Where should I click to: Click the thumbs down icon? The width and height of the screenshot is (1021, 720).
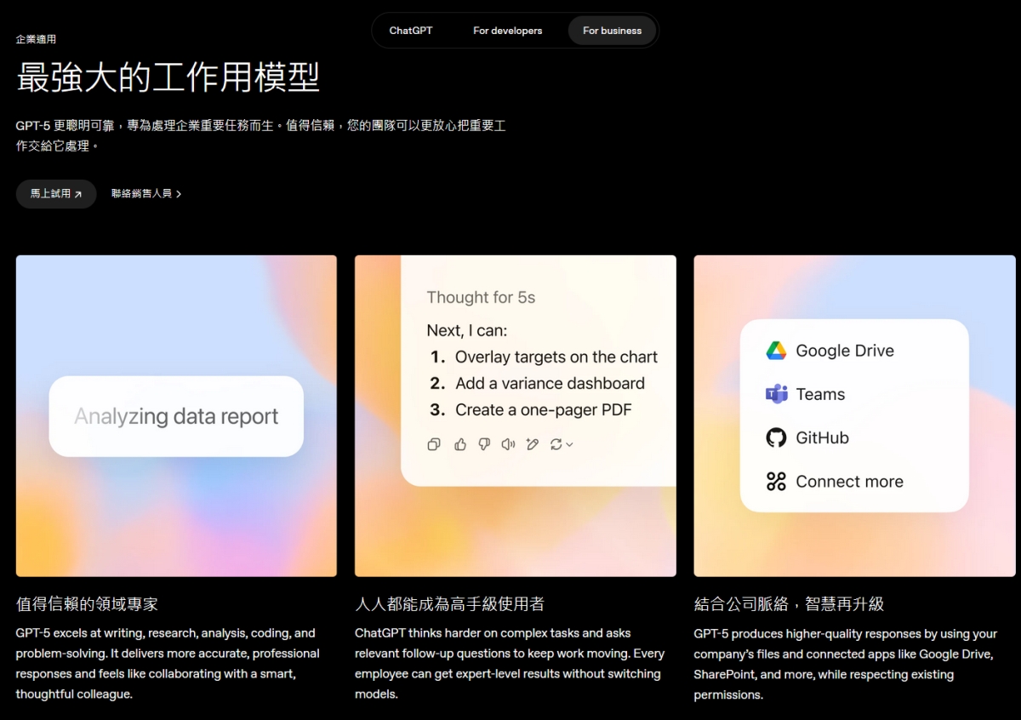click(484, 444)
